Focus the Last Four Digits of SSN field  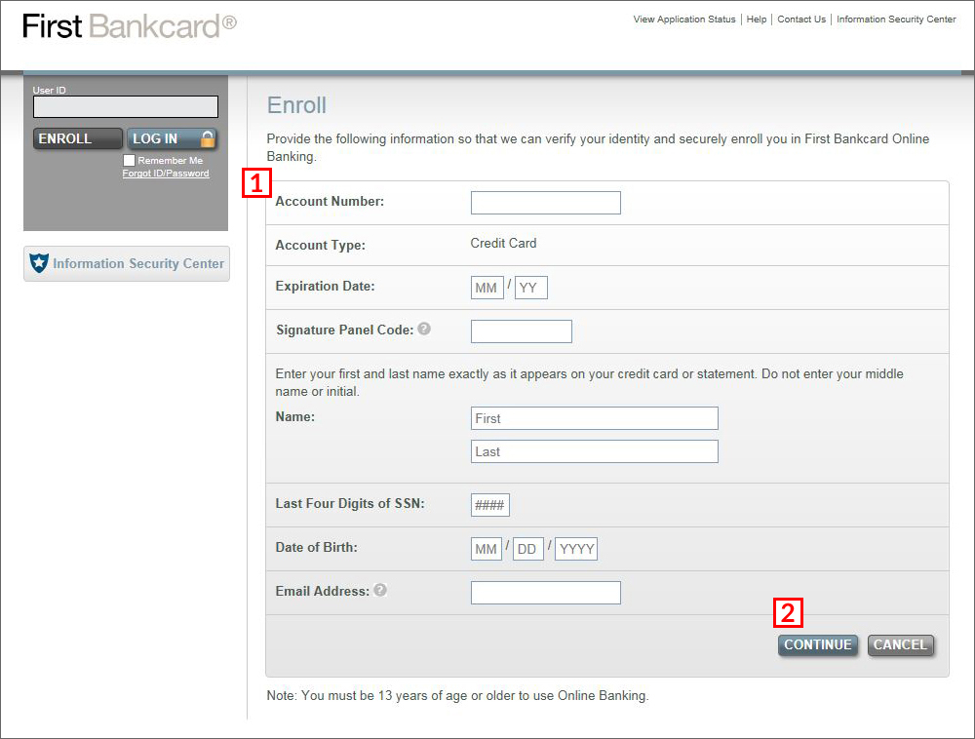click(x=490, y=505)
